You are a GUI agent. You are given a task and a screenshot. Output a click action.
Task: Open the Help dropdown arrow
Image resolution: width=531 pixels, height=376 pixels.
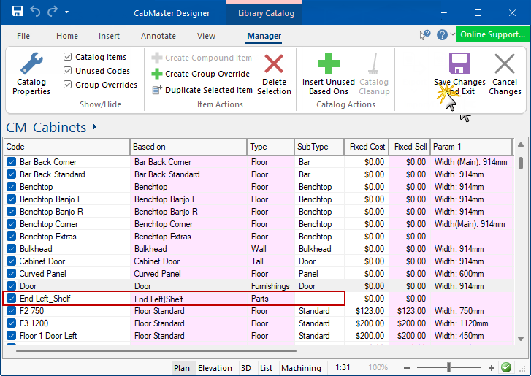pos(451,35)
